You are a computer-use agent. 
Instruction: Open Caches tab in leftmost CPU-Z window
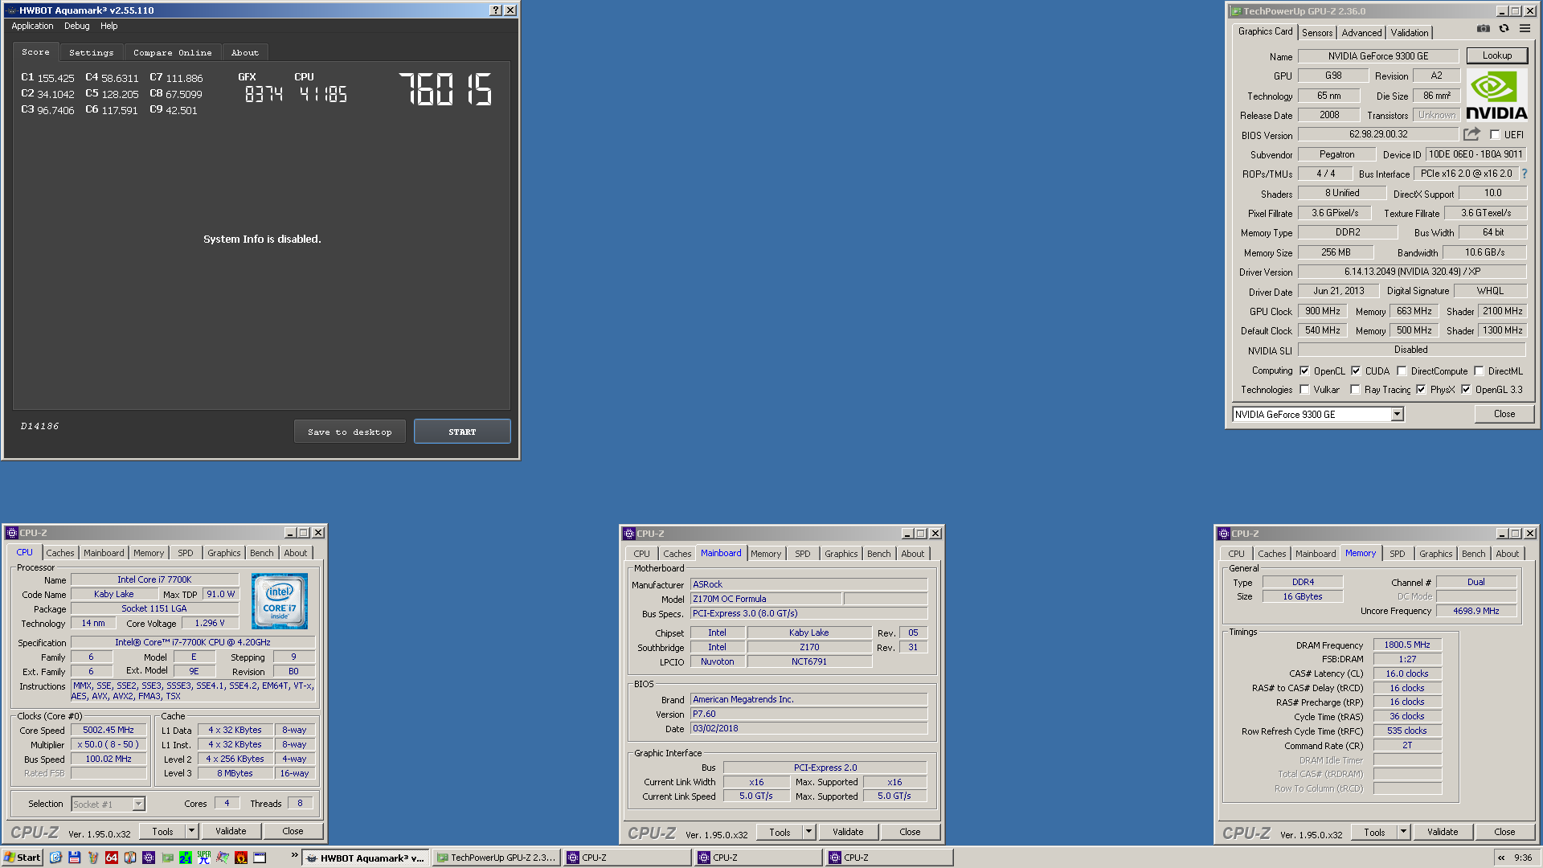click(59, 553)
